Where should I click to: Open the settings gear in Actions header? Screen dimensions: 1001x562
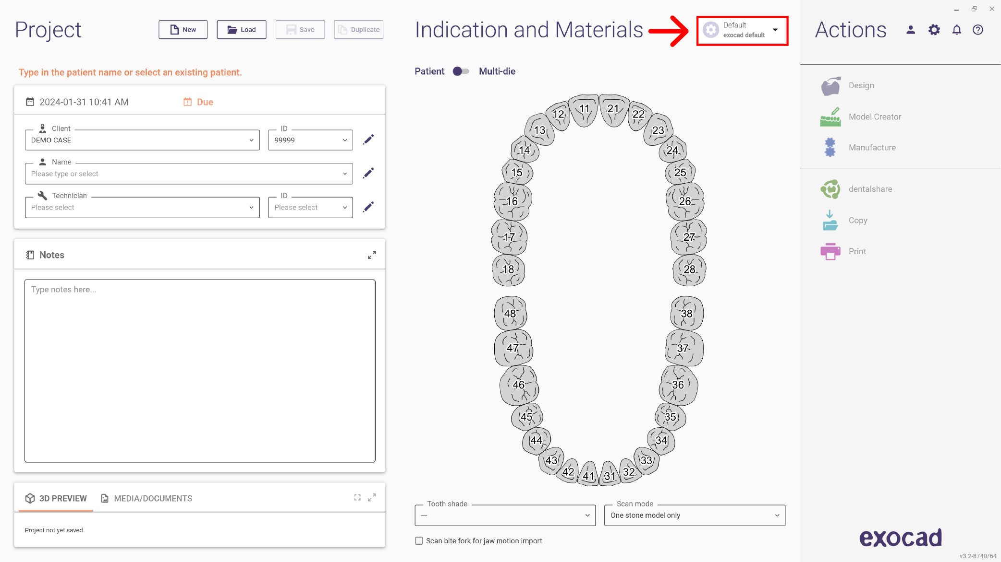coord(934,30)
